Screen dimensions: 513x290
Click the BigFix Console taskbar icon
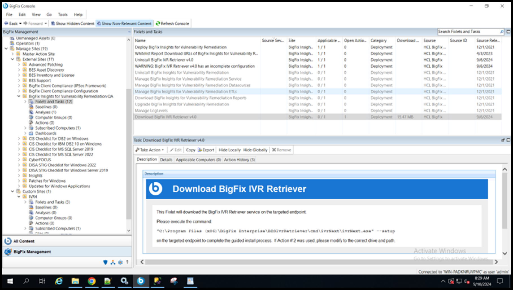(x=141, y=281)
